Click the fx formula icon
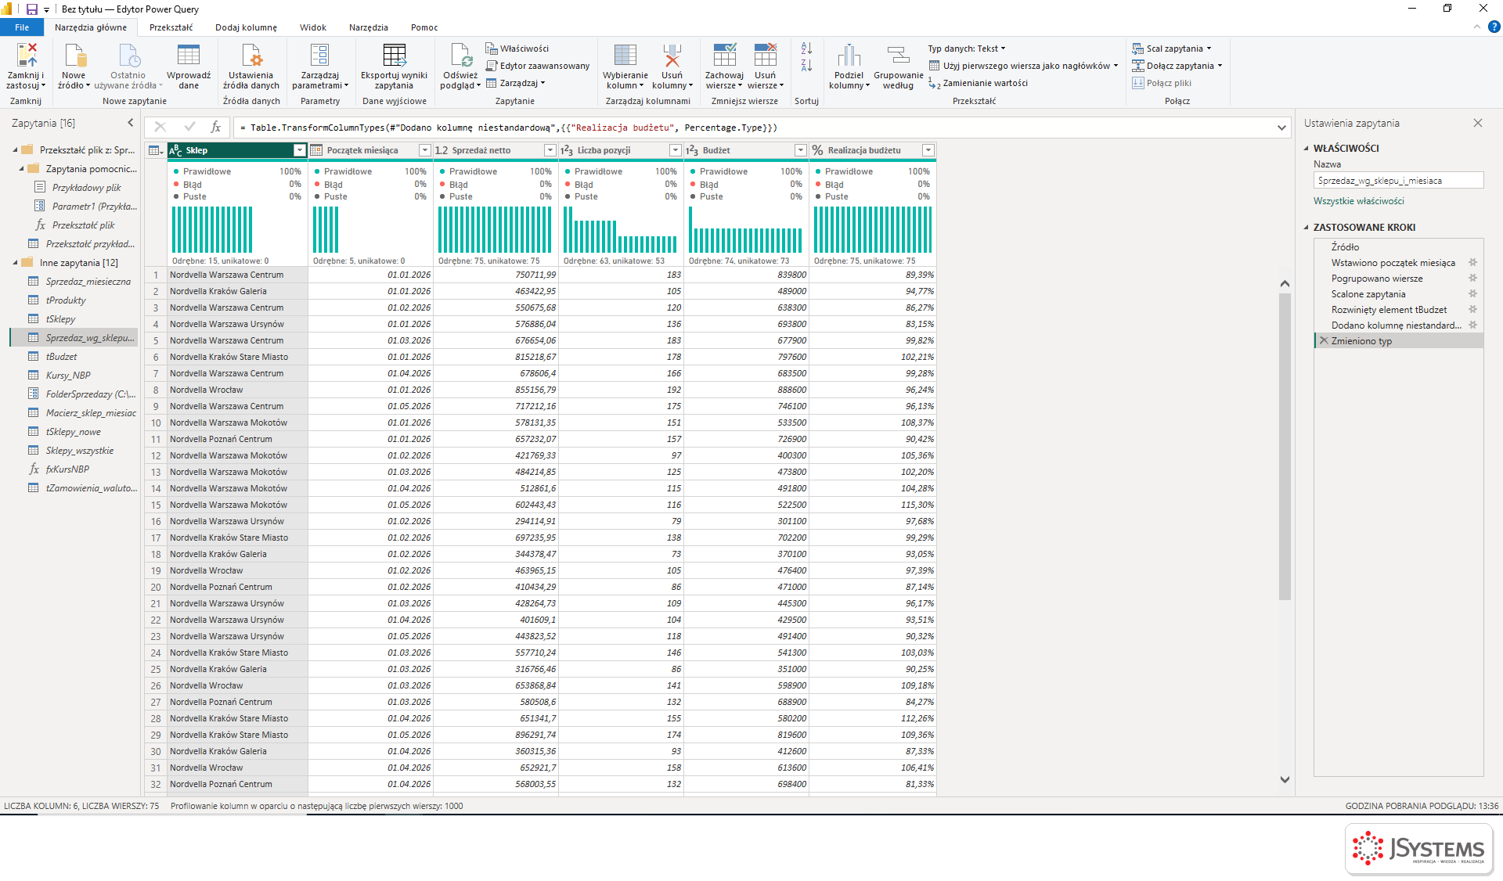The image size is (1503, 881). pos(216,127)
